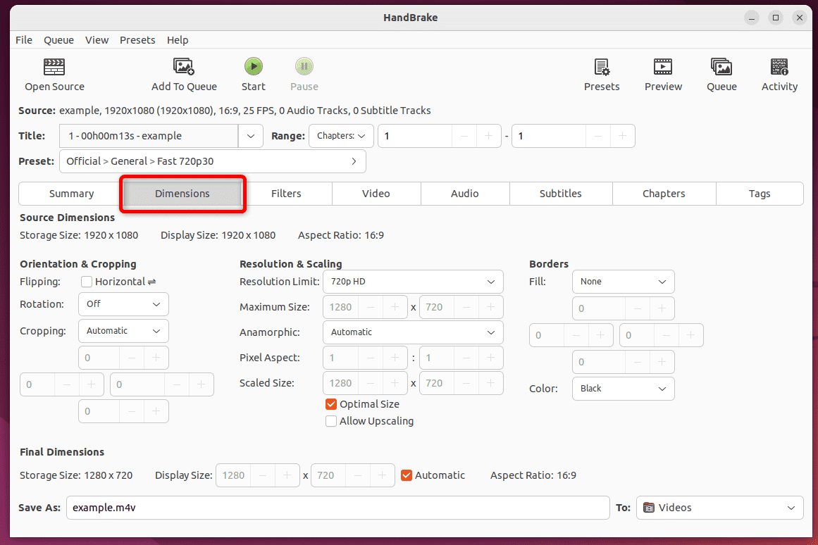
Task: Choose the Videos destination folder button
Action: (x=719, y=508)
